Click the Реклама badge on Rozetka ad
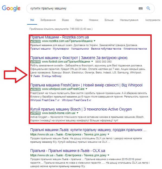The image size is (162, 169). pyautogui.click(x=35, y=41)
